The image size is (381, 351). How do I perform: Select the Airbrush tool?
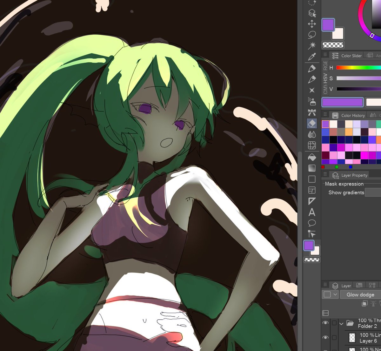pos(312,101)
